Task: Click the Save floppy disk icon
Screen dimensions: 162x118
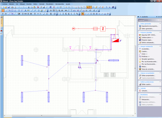Action: click(8, 7)
